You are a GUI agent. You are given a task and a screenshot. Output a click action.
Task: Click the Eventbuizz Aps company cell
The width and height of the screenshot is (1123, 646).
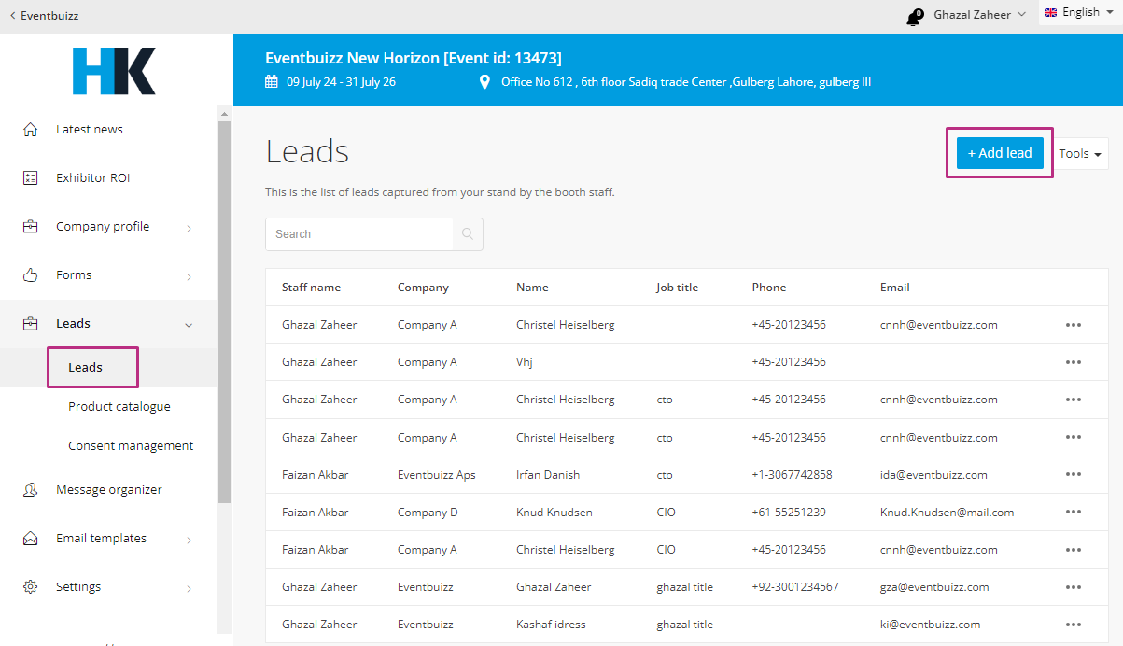[437, 475]
